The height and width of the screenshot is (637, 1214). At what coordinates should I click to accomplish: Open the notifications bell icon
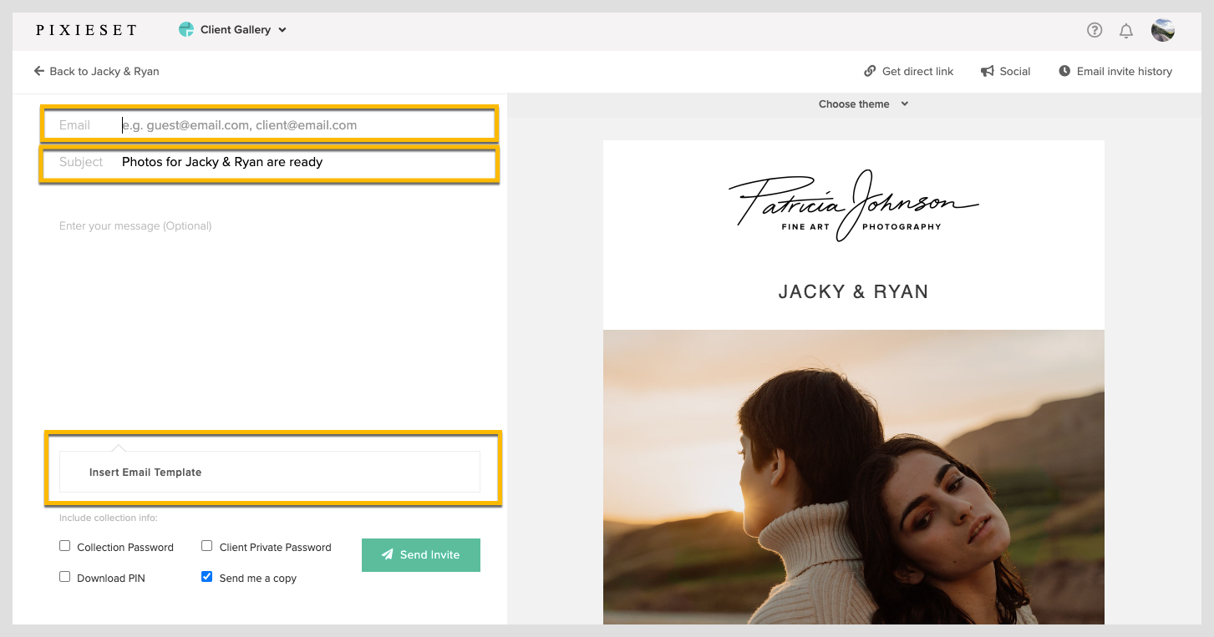coord(1126,31)
